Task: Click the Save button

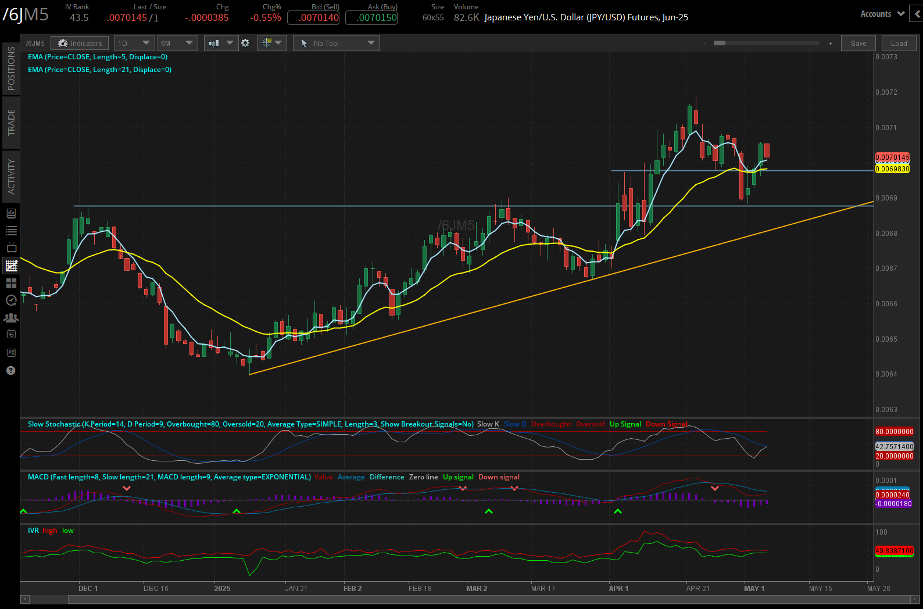Action: click(858, 43)
